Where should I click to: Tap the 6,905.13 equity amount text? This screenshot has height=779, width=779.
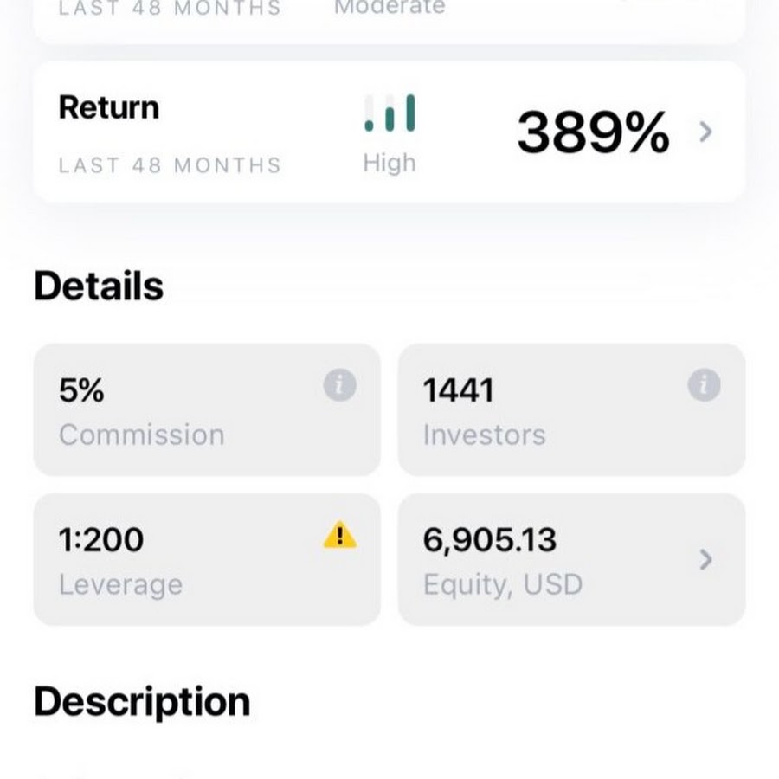tap(490, 540)
